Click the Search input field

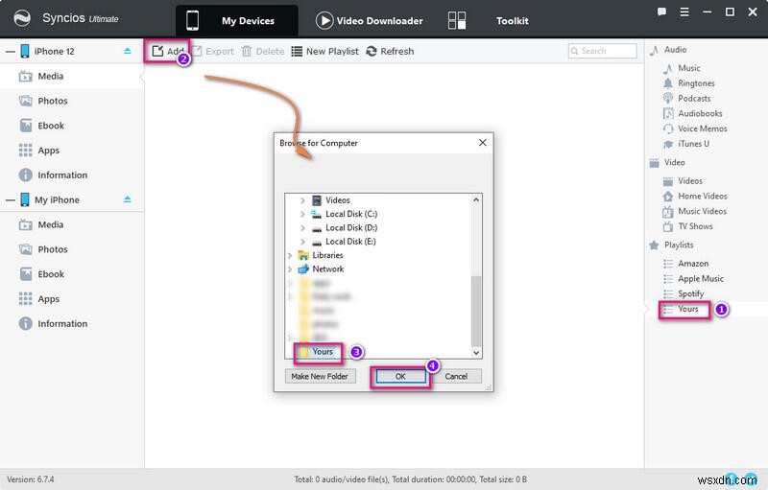coord(603,51)
